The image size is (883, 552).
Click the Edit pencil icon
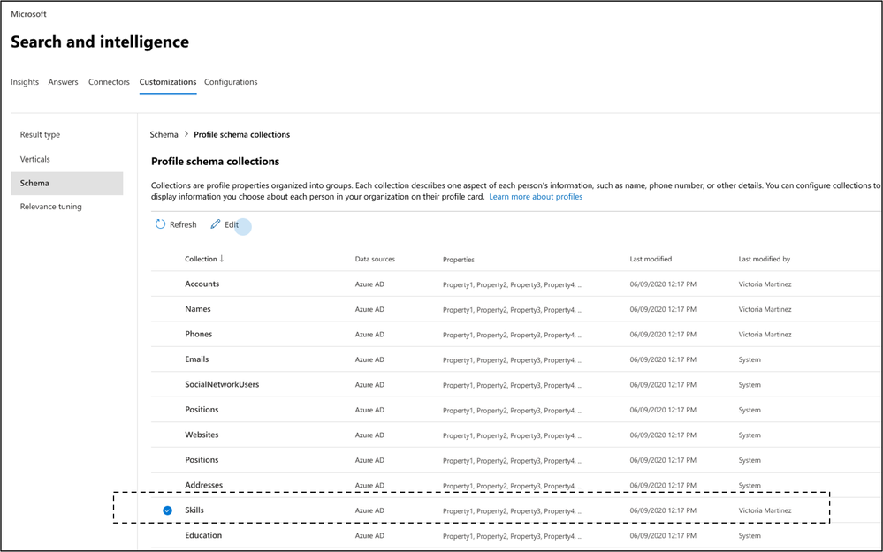[216, 224]
